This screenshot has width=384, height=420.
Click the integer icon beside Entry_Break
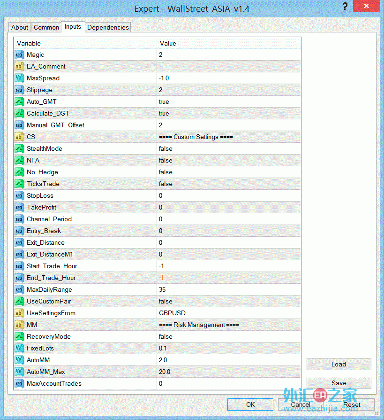[19, 231]
